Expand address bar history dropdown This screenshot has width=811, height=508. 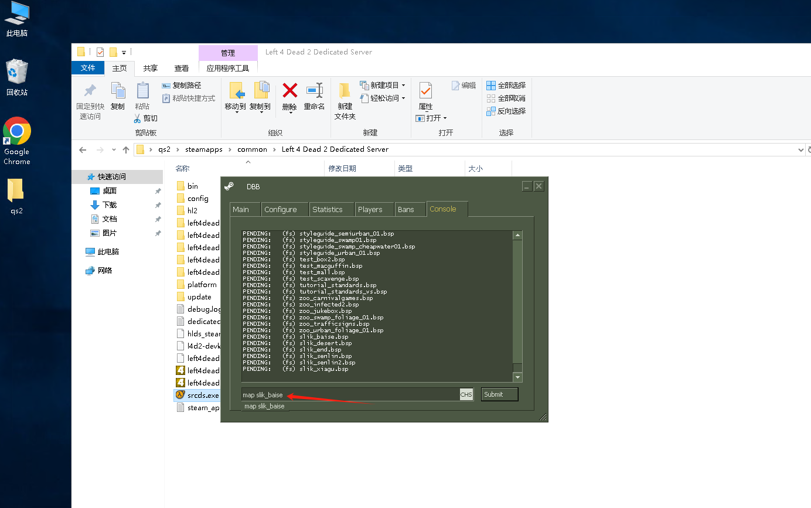(x=801, y=150)
